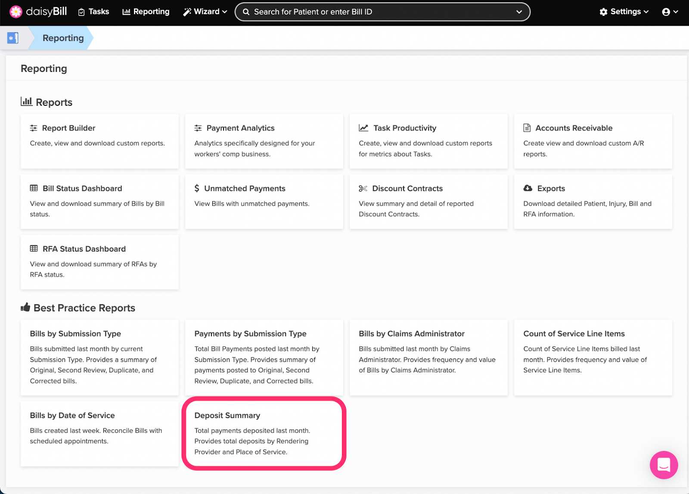Expand the user account menu

point(670,12)
